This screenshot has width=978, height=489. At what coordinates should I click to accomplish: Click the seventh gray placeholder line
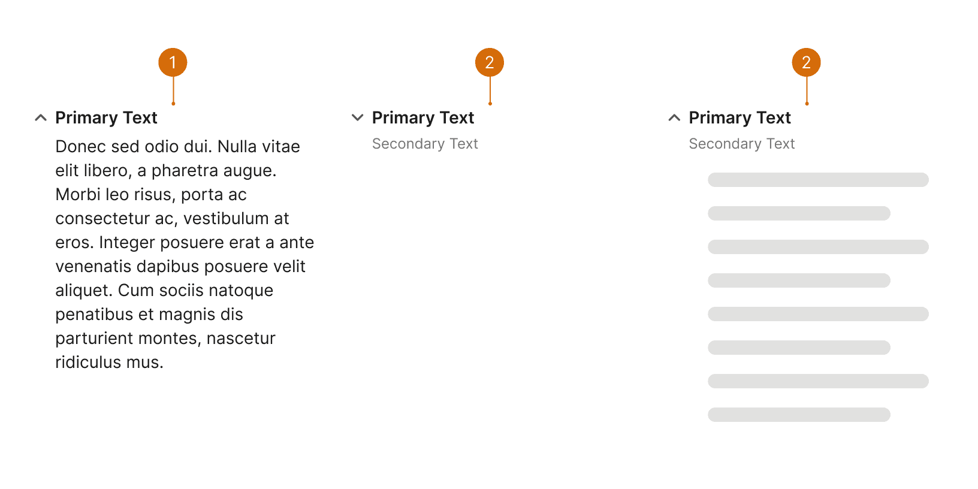[818, 381]
